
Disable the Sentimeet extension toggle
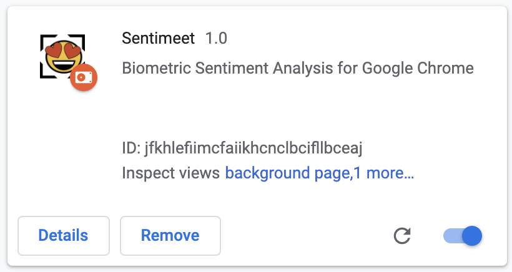click(x=463, y=235)
